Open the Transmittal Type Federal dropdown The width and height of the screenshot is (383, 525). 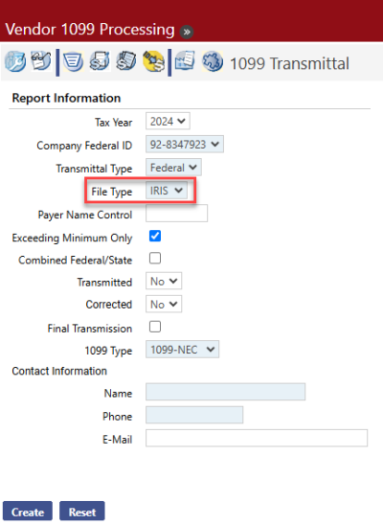(173, 168)
